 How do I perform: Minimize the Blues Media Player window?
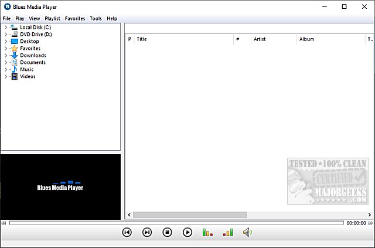click(325, 6)
